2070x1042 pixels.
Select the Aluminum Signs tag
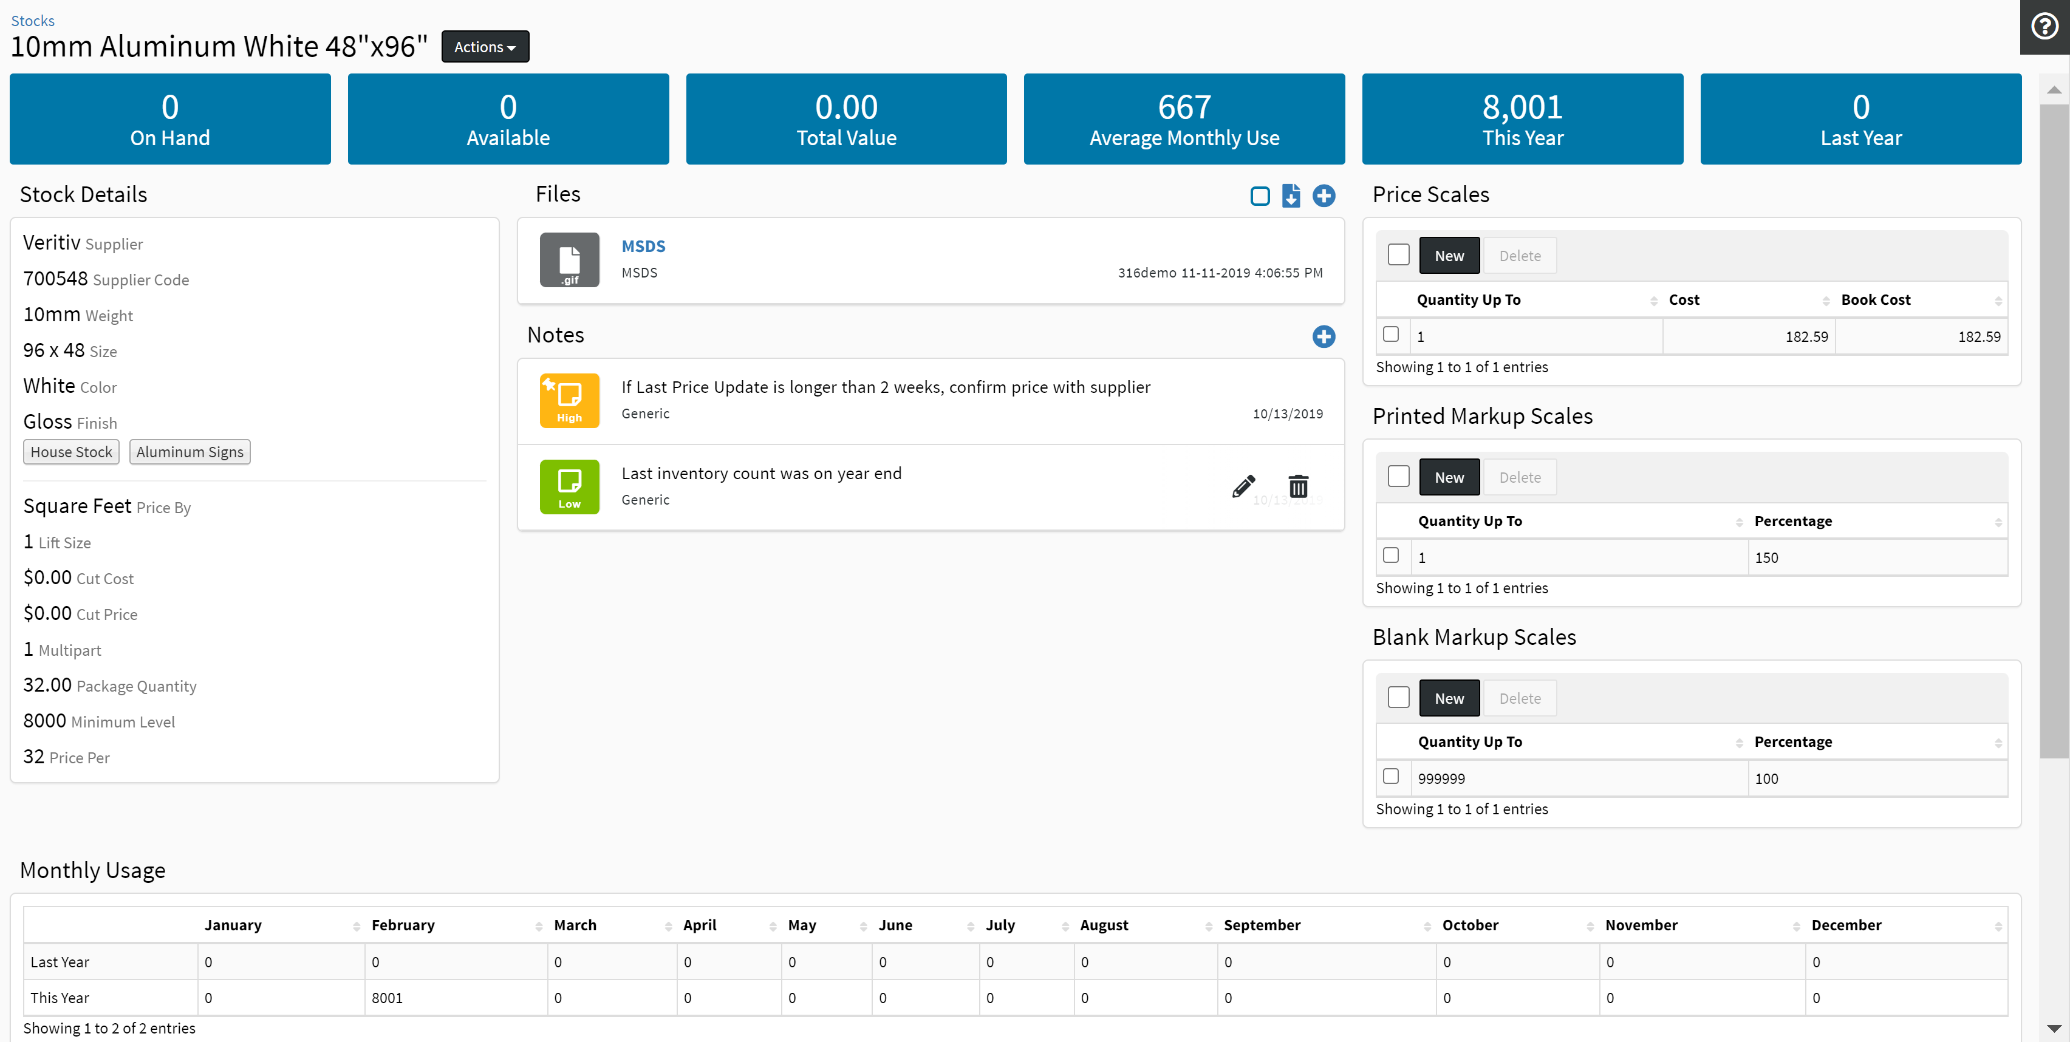click(190, 452)
